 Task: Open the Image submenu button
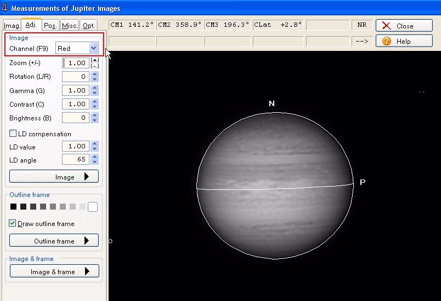tap(54, 177)
